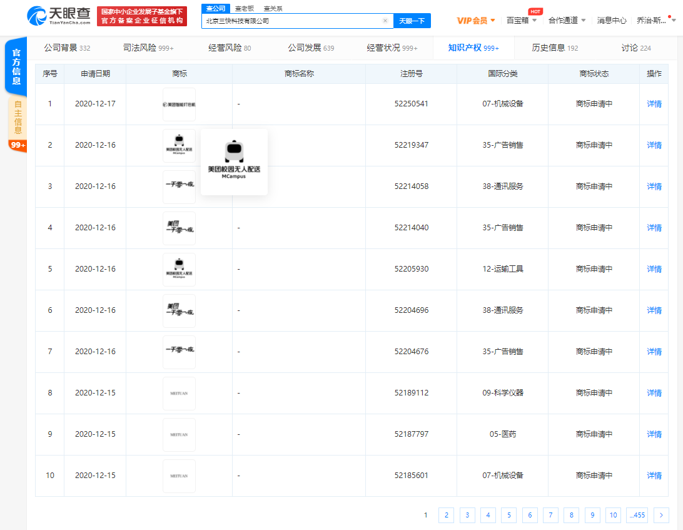Click MEITUAN trademark image in row 8
Image resolution: width=683 pixels, height=530 pixels.
click(x=179, y=393)
